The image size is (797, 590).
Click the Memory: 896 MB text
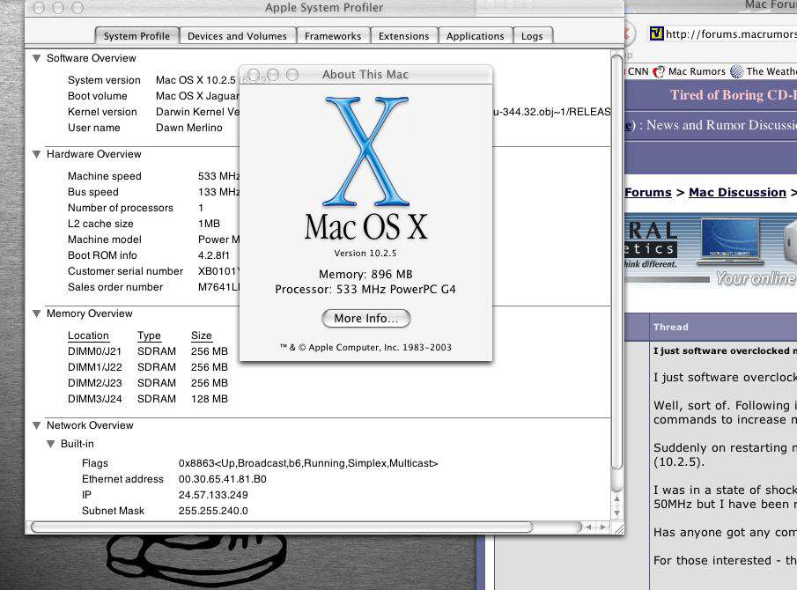pyautogui.click(x=365, y=275)
